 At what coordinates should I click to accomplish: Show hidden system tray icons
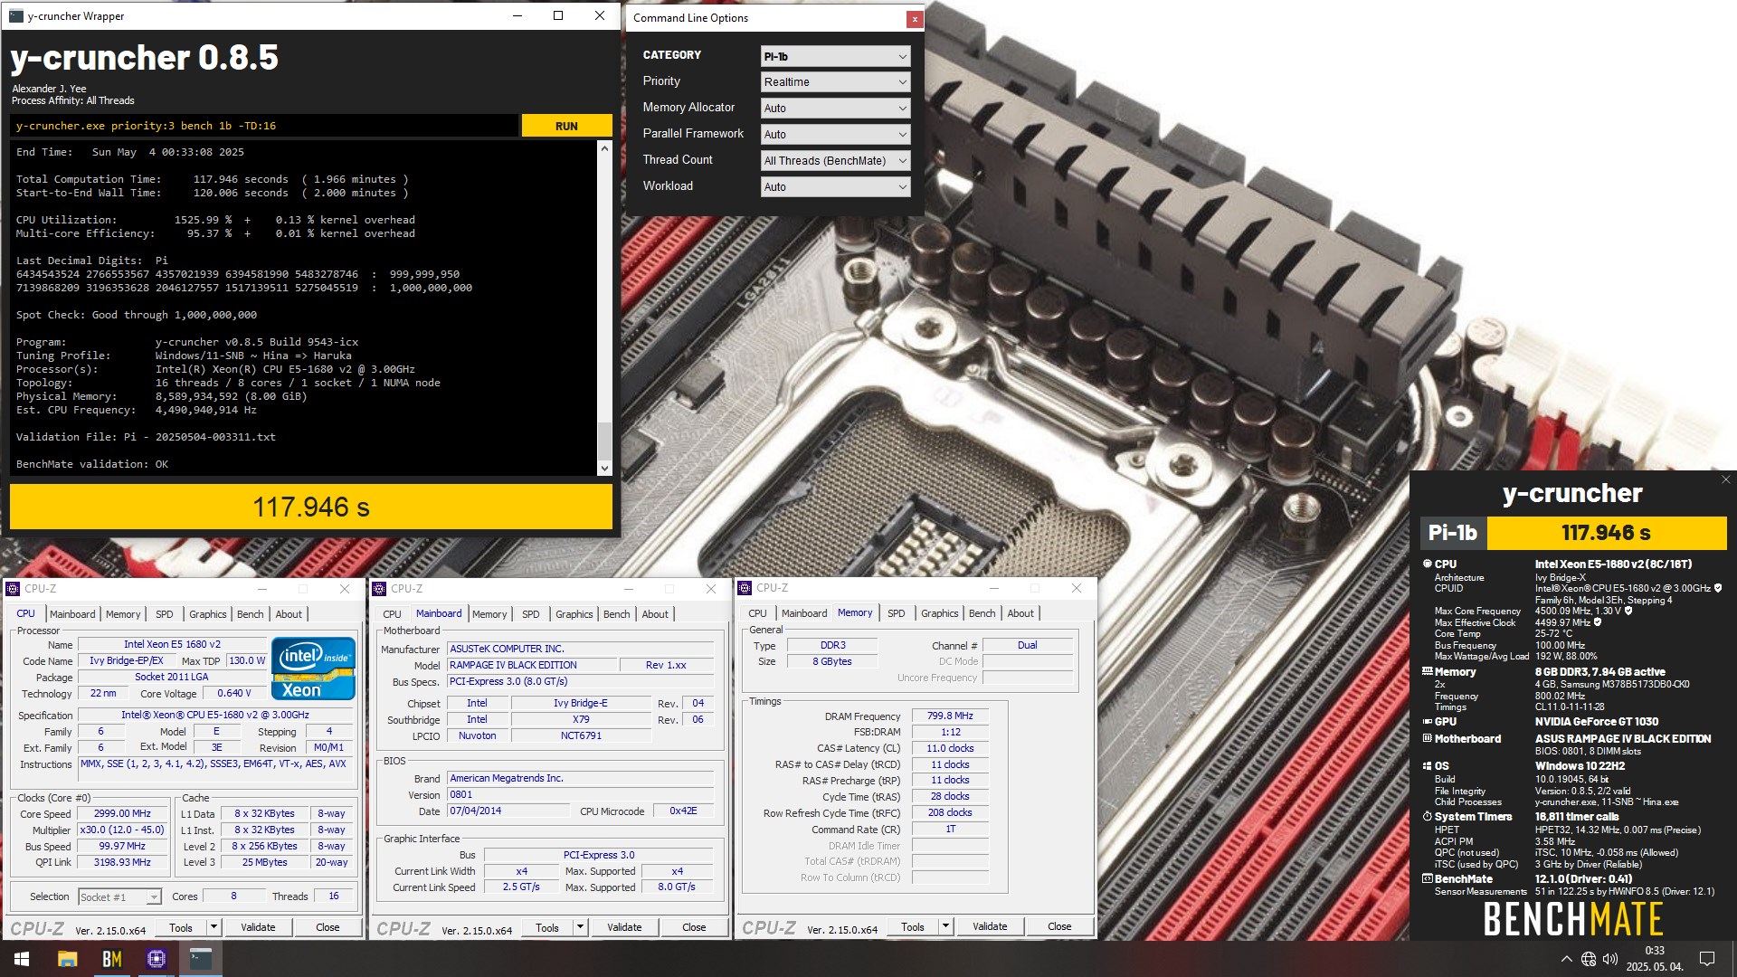(1566, 959)
